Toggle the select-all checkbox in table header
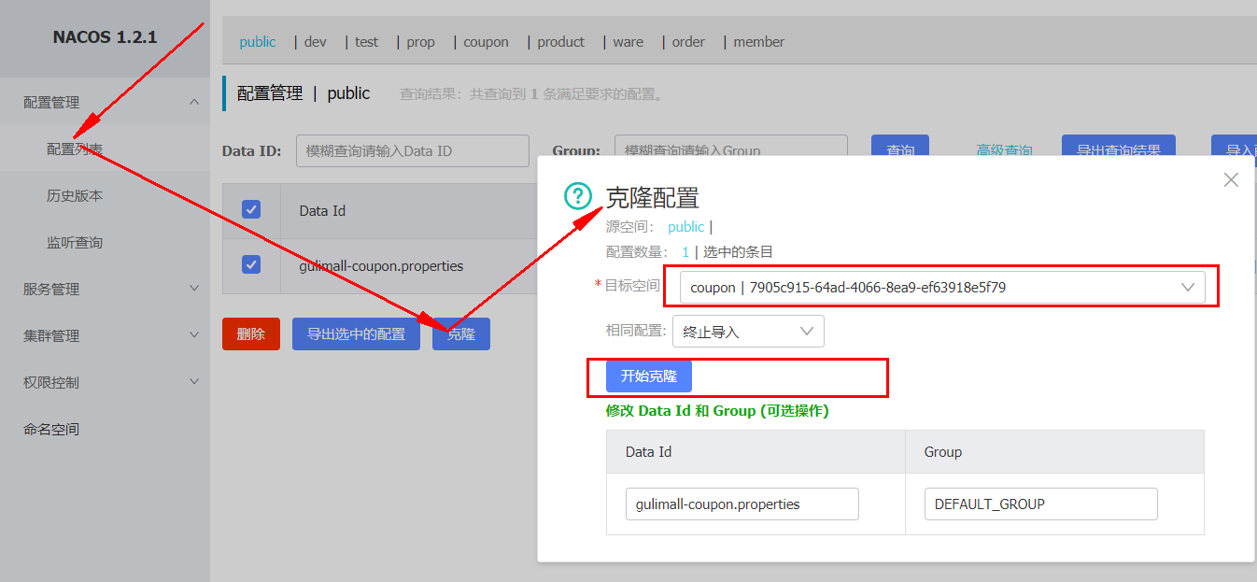Image resolution: width=1257 pixels, height=582 pixels. point(251,209)
